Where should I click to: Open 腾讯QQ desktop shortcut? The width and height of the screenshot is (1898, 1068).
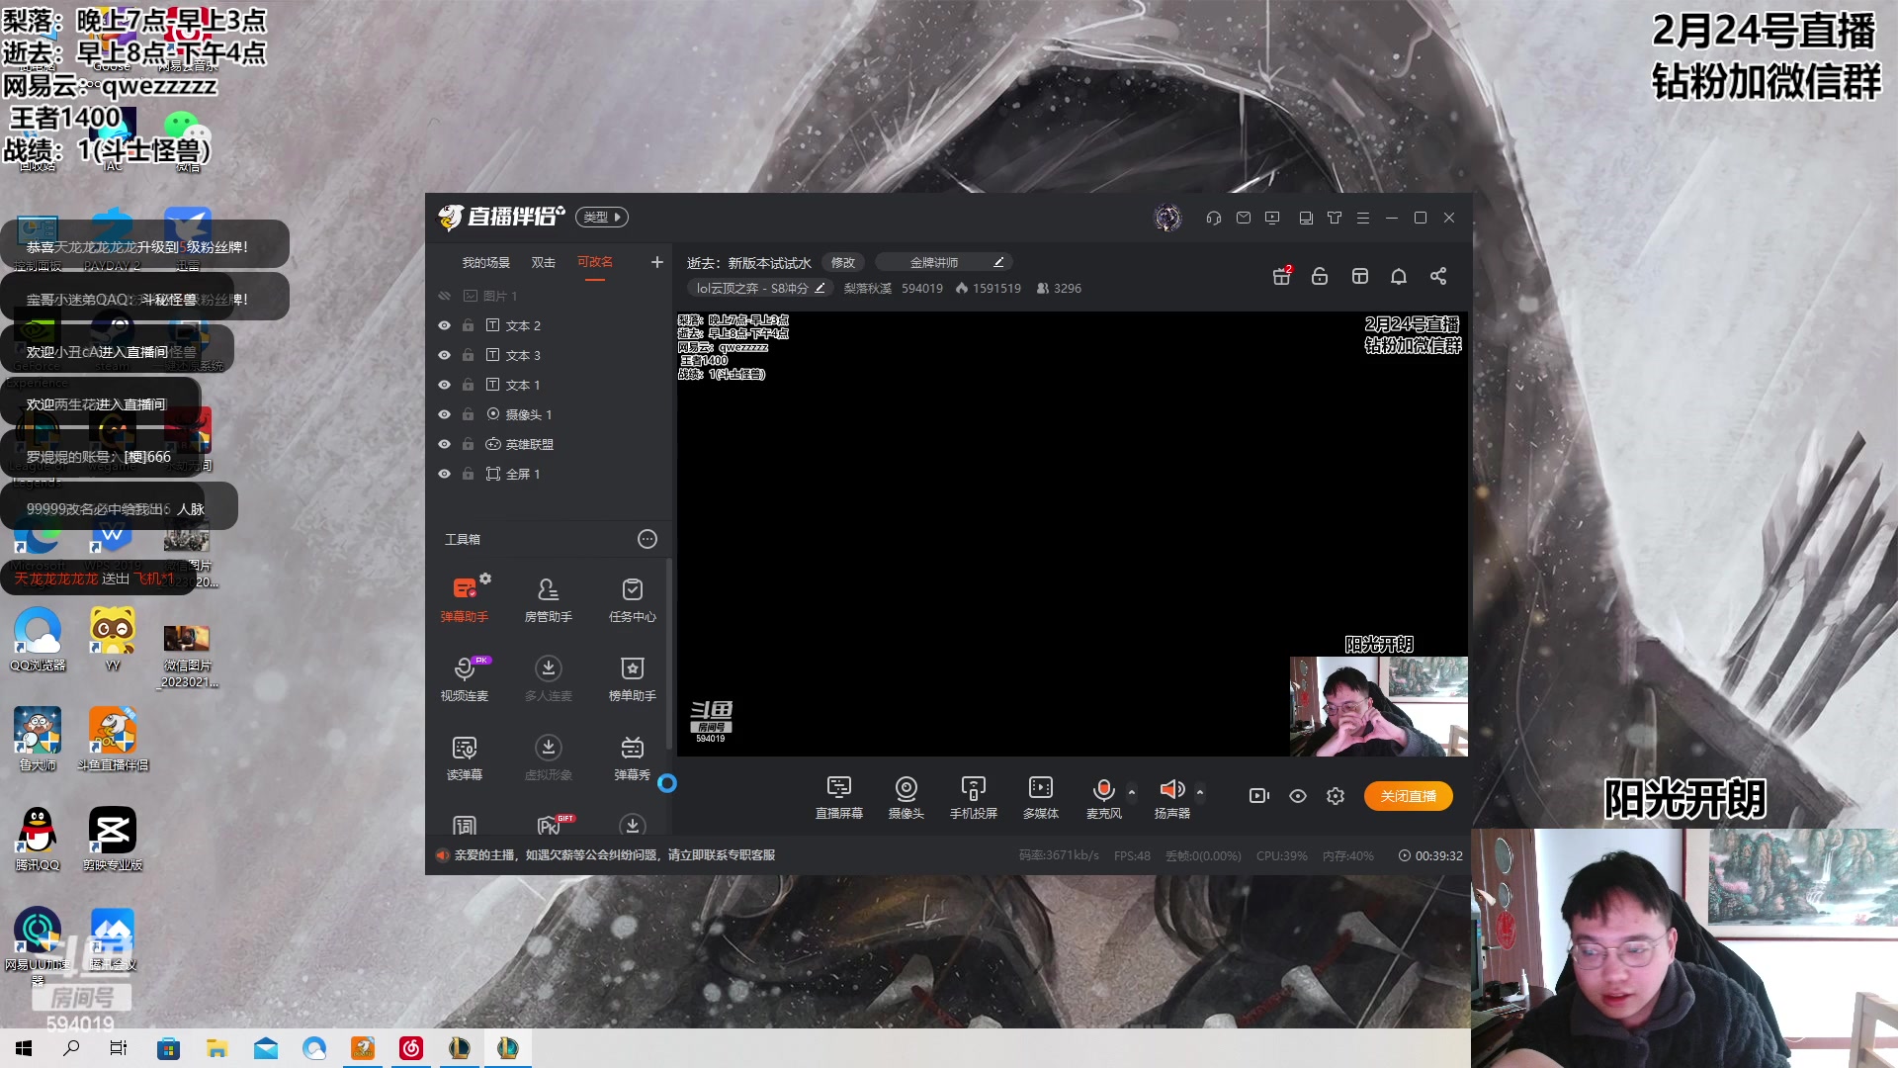[x=38, y=839]
